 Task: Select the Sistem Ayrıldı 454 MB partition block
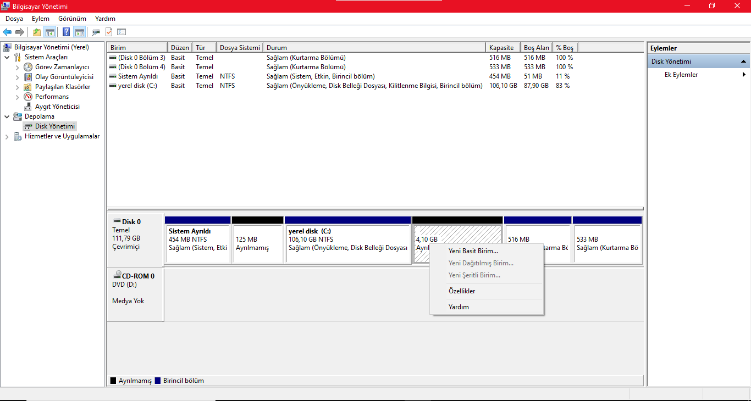[x=198, y=240]
